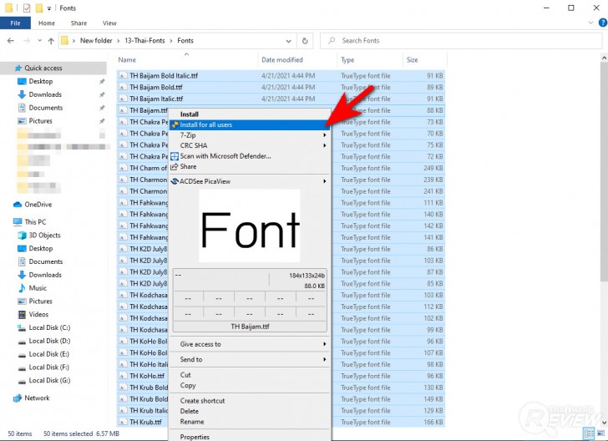The height and width of the screenshot is (441, 608).
Task: Open Local Disk (G:) drive
Action: click(49, 380)
